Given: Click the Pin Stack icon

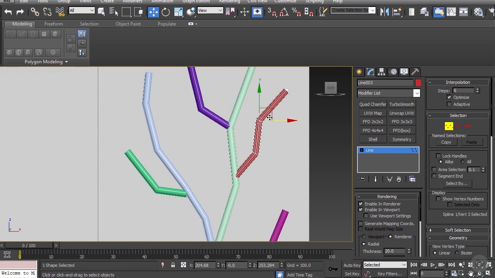Looking at the screenshot, I should pos(362,179).
